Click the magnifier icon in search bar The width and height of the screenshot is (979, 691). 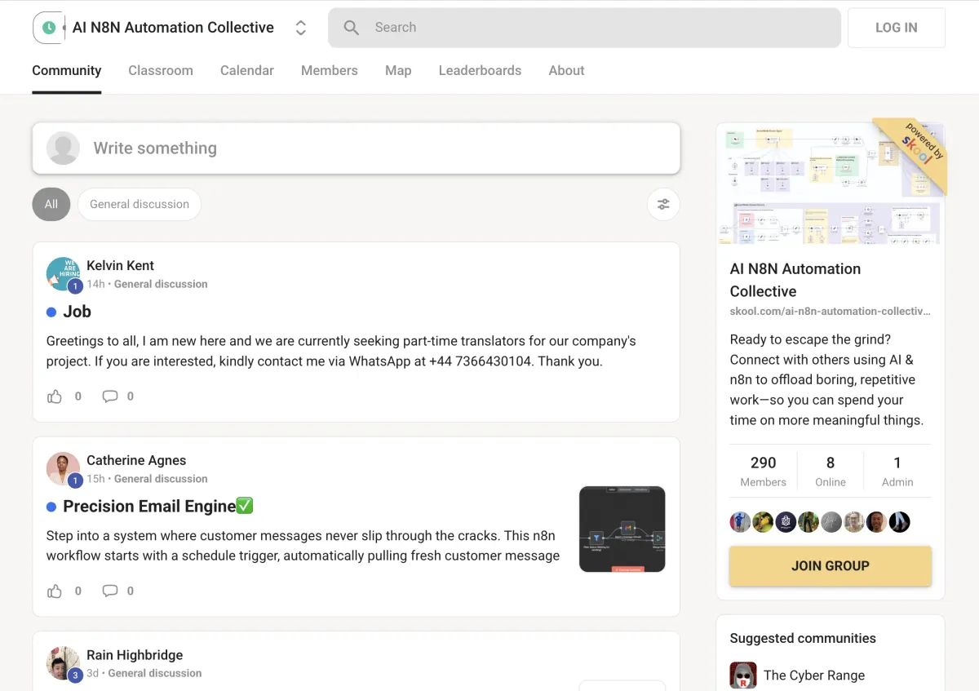(x=352, y=28)
